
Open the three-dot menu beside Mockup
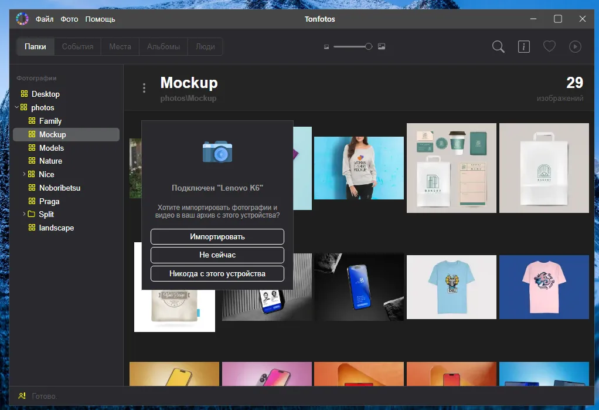(x=144, y=88)
